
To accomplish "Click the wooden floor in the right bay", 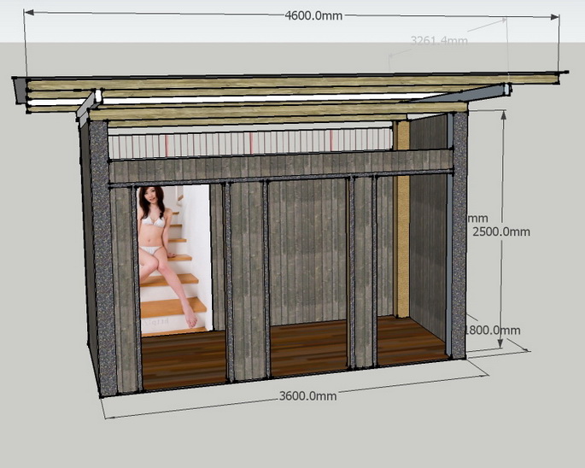I will pyautogui.click(x=410, y=338).
